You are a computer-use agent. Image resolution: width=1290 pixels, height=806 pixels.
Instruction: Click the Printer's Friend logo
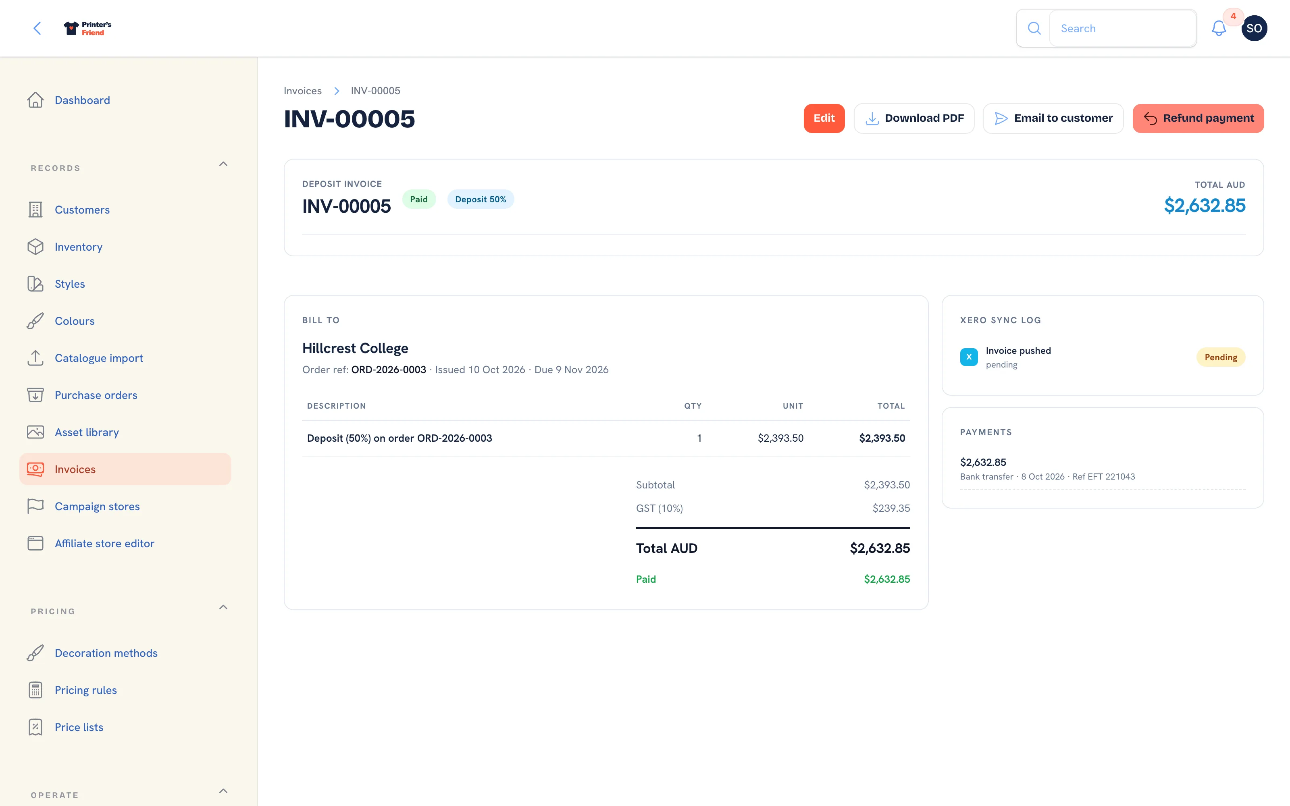coord(87,28)
